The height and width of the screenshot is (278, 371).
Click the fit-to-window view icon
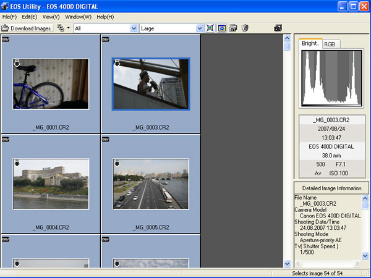210,28
